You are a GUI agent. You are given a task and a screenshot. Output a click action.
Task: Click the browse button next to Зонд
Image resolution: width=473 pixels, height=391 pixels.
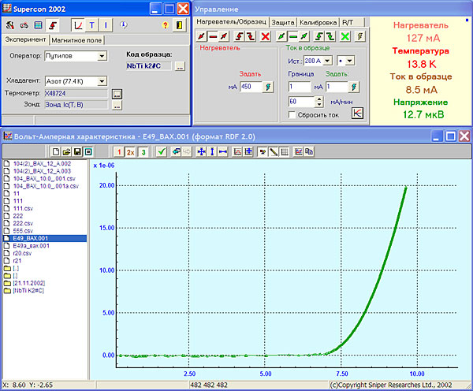(x=117, y=106)
